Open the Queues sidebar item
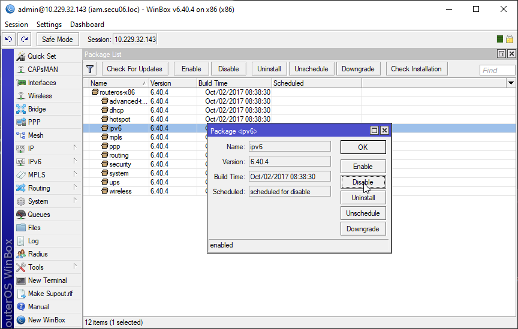Viewport: 518px width, 329px height. (39, 215)
